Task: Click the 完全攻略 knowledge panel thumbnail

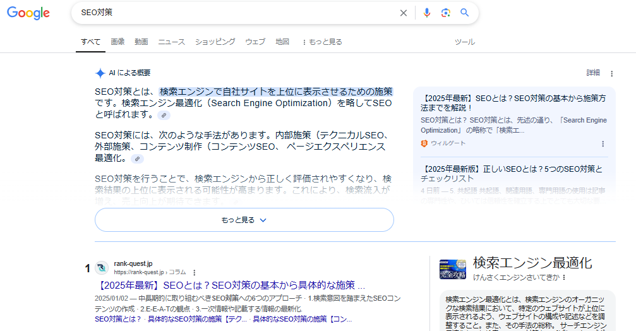Action: pos(453,269)
